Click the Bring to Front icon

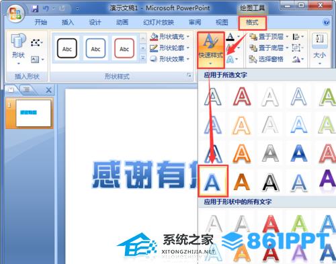point(253,36)
